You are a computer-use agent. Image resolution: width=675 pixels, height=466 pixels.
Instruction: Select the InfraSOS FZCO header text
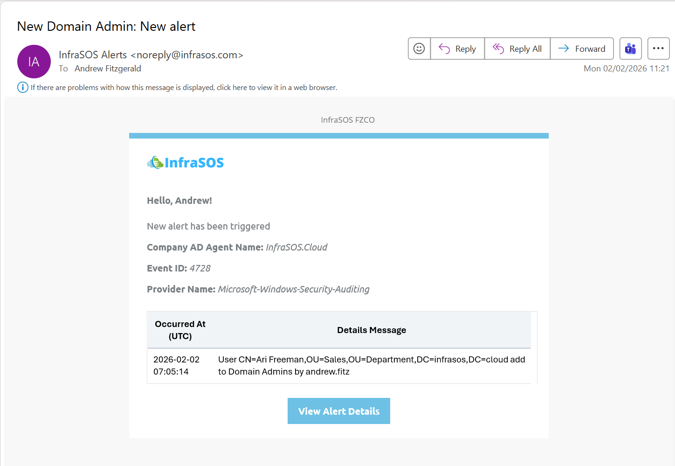[x=348, y=120]
